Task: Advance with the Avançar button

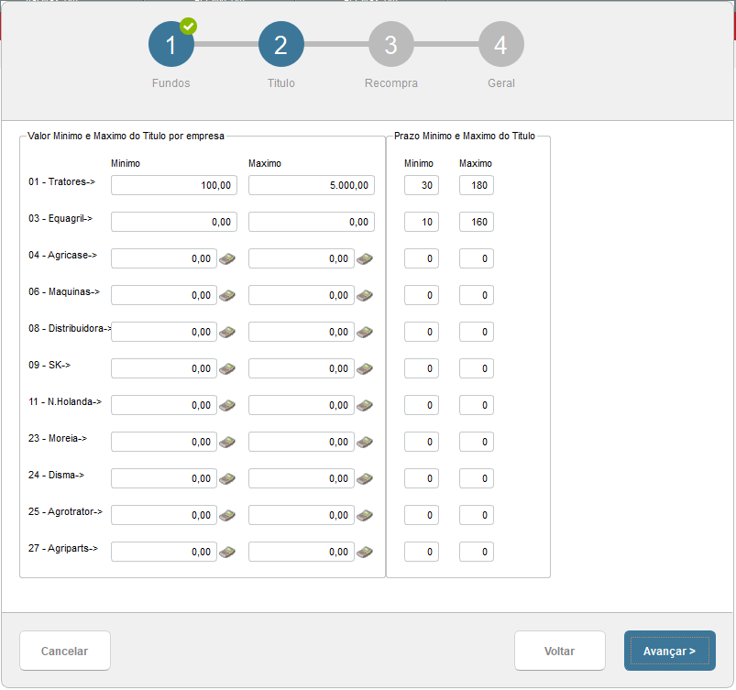Action: (670, 651)
